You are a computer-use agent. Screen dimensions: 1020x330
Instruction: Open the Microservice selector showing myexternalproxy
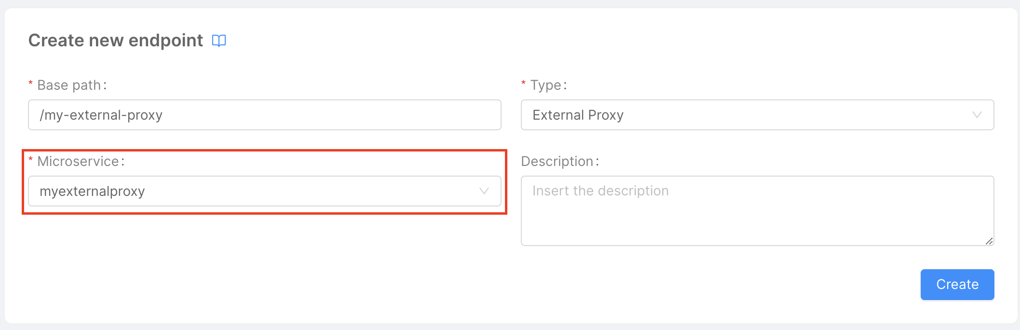(264, 191)
